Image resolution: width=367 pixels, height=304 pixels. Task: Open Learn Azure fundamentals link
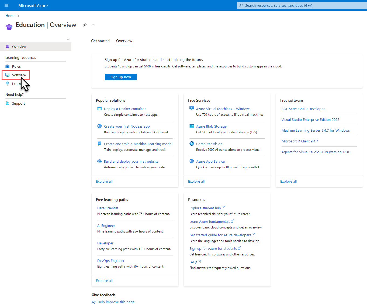[210, 222]
